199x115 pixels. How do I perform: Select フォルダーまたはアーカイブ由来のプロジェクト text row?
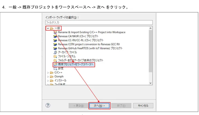coord(81,60)
